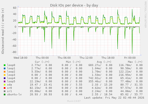Click the y-axis -80 tick label
The image size is (148, 104).
click(14, 52)
